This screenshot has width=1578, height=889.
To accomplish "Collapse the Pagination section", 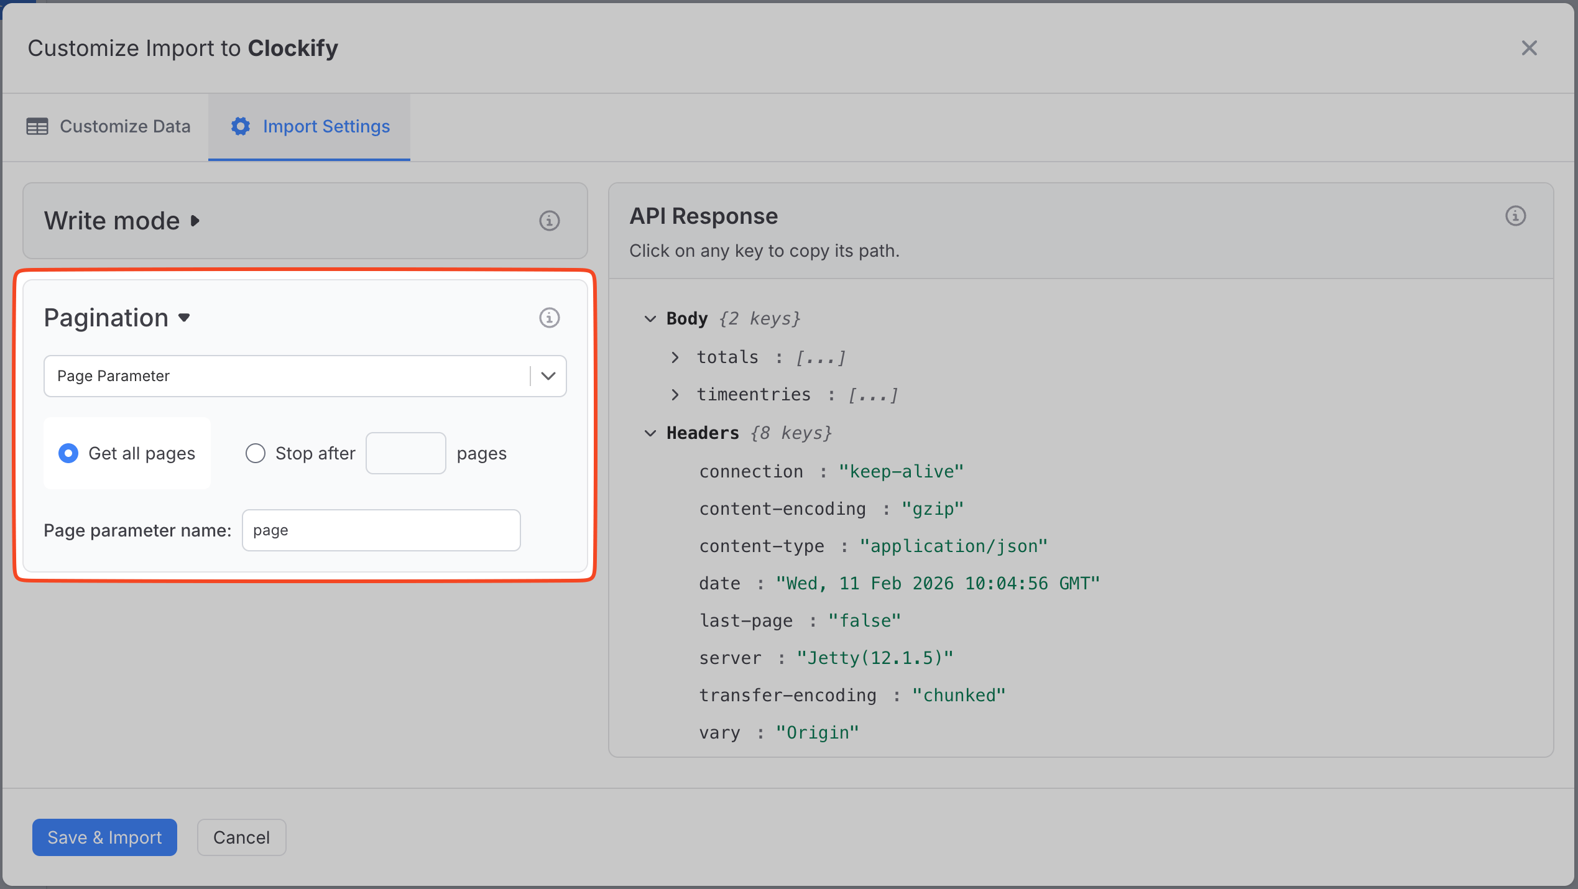I will 184,318.
